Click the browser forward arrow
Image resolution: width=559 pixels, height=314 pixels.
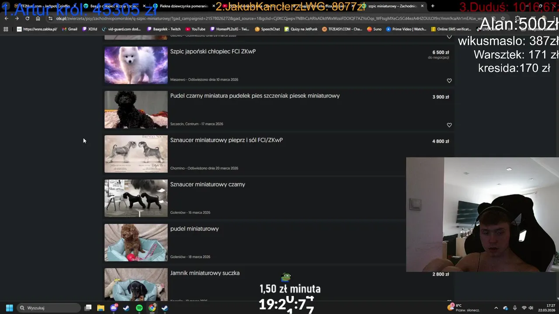point(17,18)
